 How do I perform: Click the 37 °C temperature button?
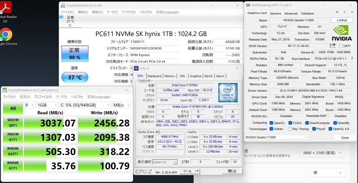click(75, 77)
